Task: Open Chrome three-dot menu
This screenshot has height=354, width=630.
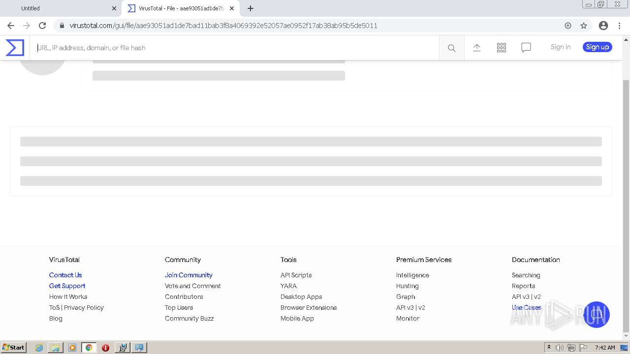Action: (619, 26)
